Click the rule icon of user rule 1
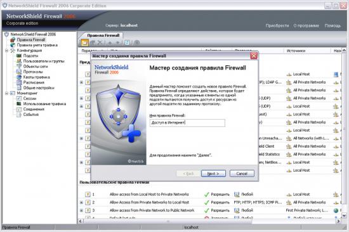This screenshot has width=349, height=232. (x=88, y=194)
